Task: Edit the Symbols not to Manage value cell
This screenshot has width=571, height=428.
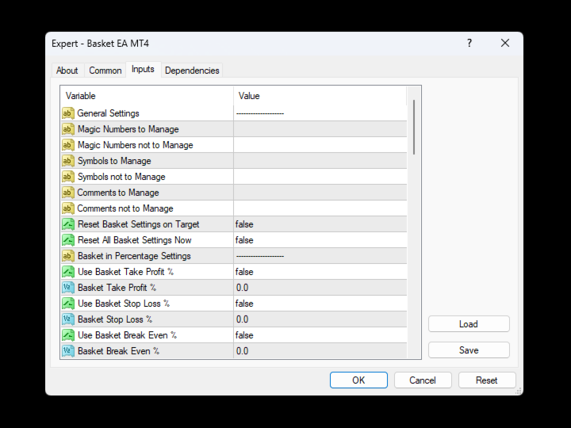Action: [320, 177]
